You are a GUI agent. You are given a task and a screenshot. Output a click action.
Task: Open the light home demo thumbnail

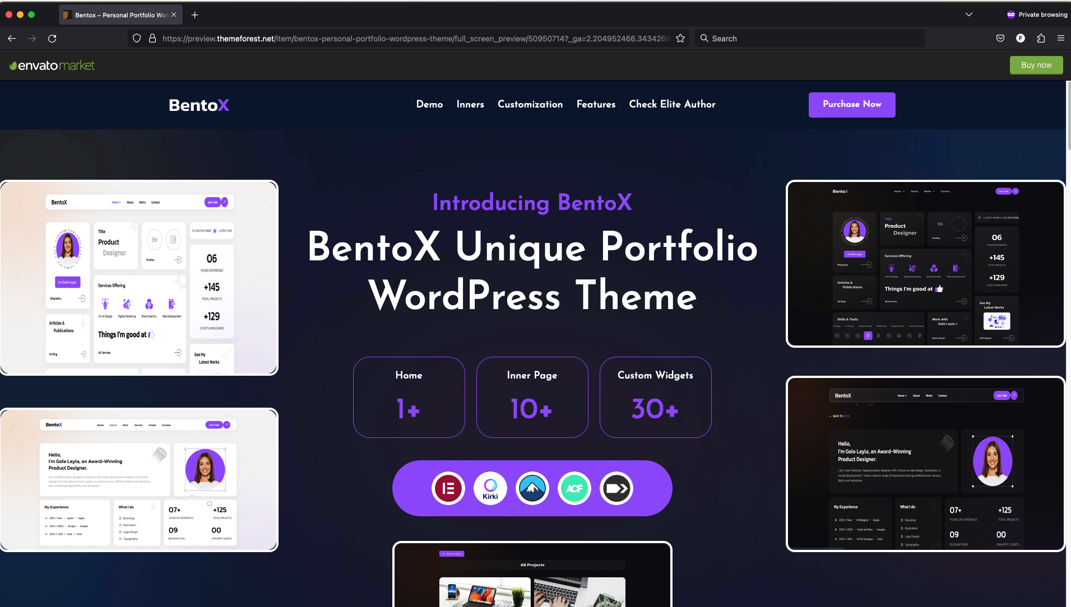click(139, 278)
